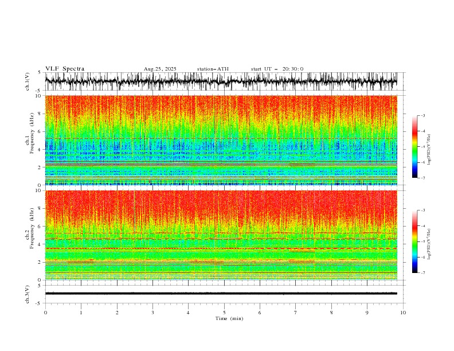Viewport: 454px width, 351px height.
Task: Click the '-3' value on ch.1 color bar
Action: (423, 115)
